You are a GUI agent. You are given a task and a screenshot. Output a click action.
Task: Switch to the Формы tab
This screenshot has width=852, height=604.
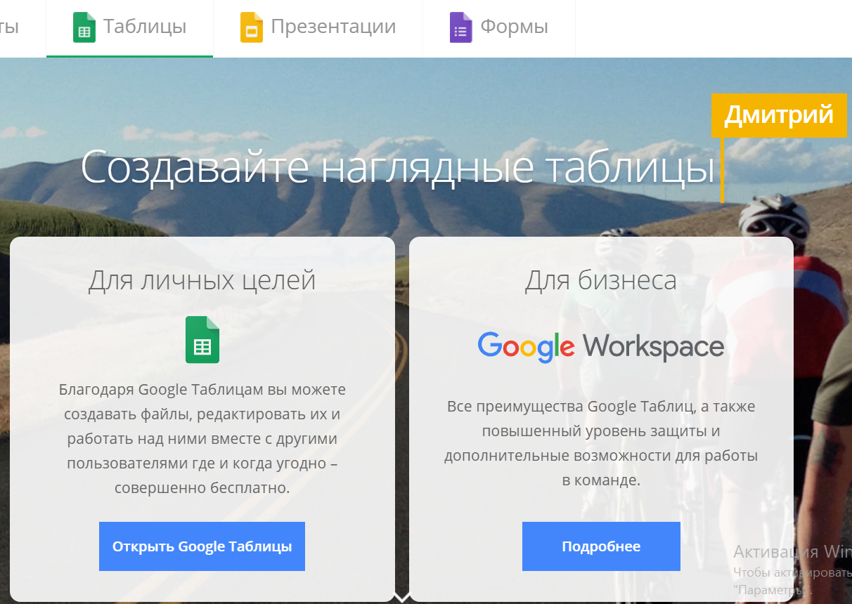click(x=499, y=28)
